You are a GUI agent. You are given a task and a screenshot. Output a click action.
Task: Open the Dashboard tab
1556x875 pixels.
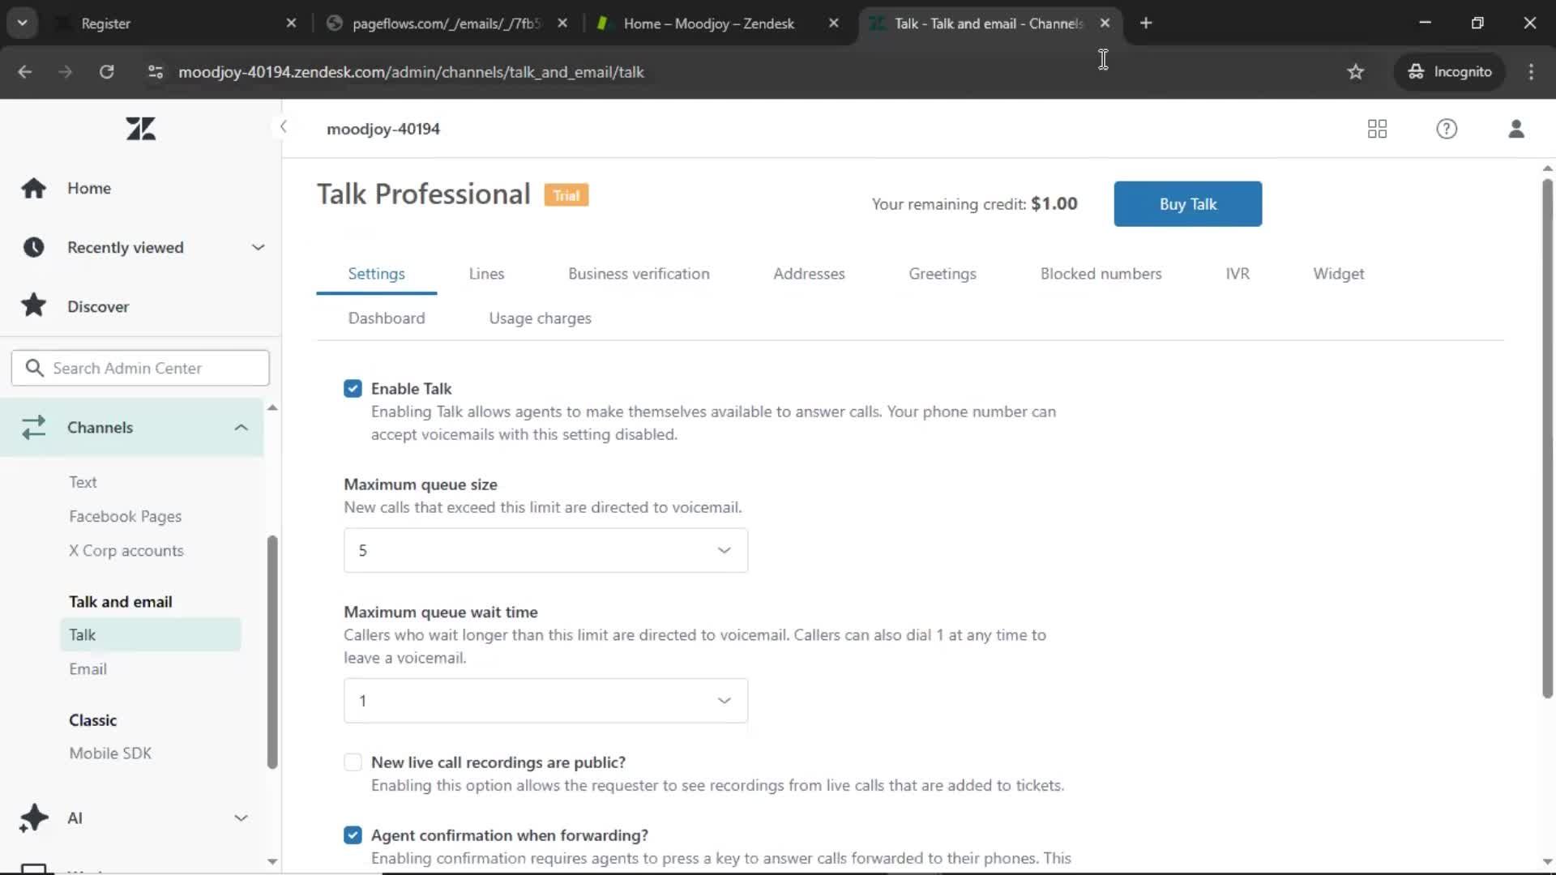pos(387,318)
